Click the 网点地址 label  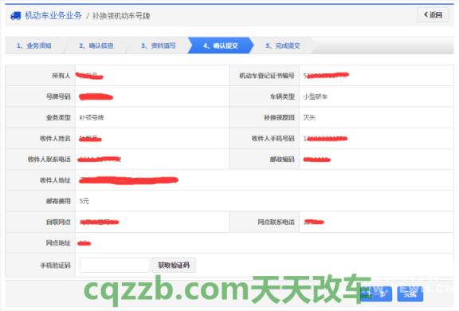tap(58, 242)
